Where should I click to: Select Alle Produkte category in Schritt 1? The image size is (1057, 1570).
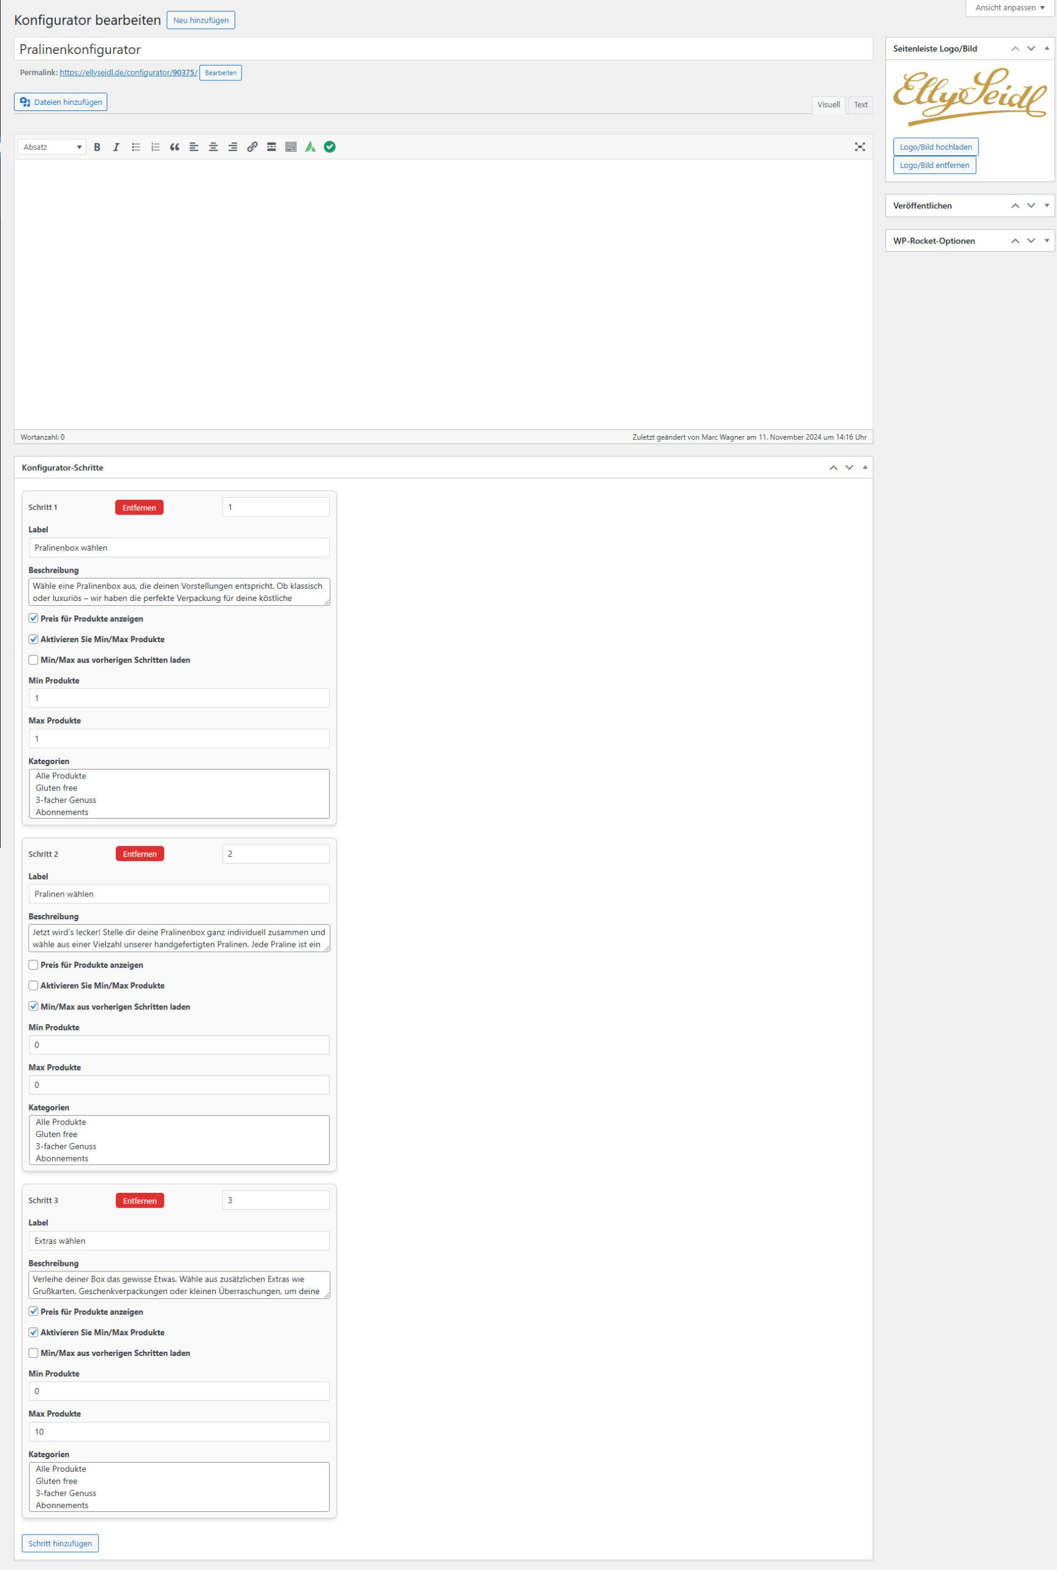tap(179, 776)
